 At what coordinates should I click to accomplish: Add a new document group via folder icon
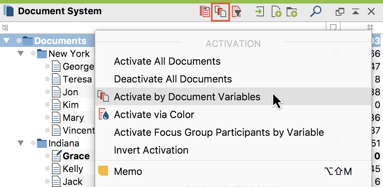[292, 12]
